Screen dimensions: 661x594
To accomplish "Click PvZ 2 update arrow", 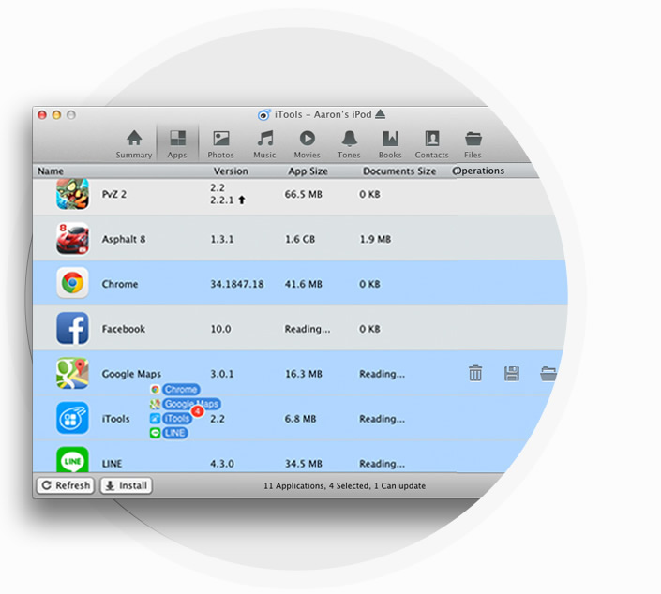I will click(x=241, y=200).
